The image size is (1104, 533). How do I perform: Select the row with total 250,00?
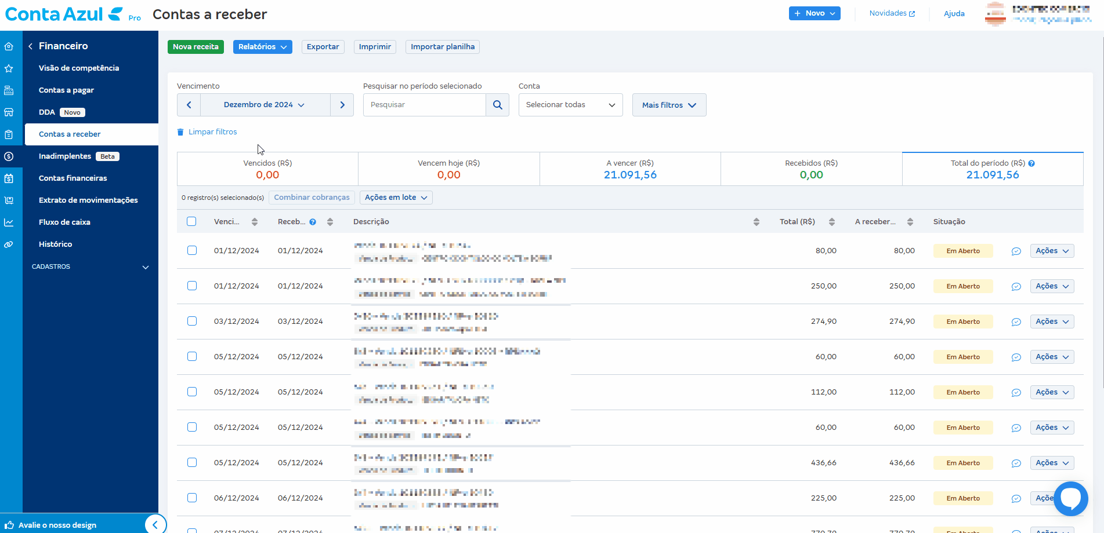tap(192, 286)
